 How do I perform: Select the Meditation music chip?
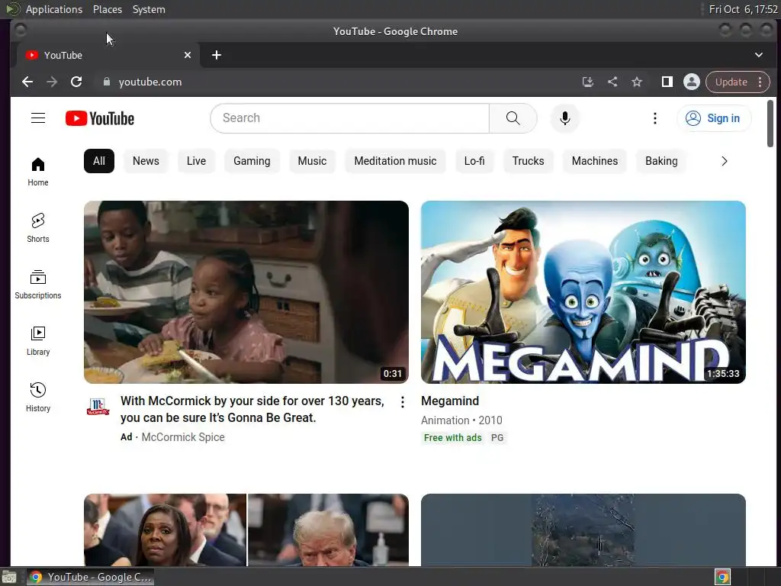click(x=396, y=161)
